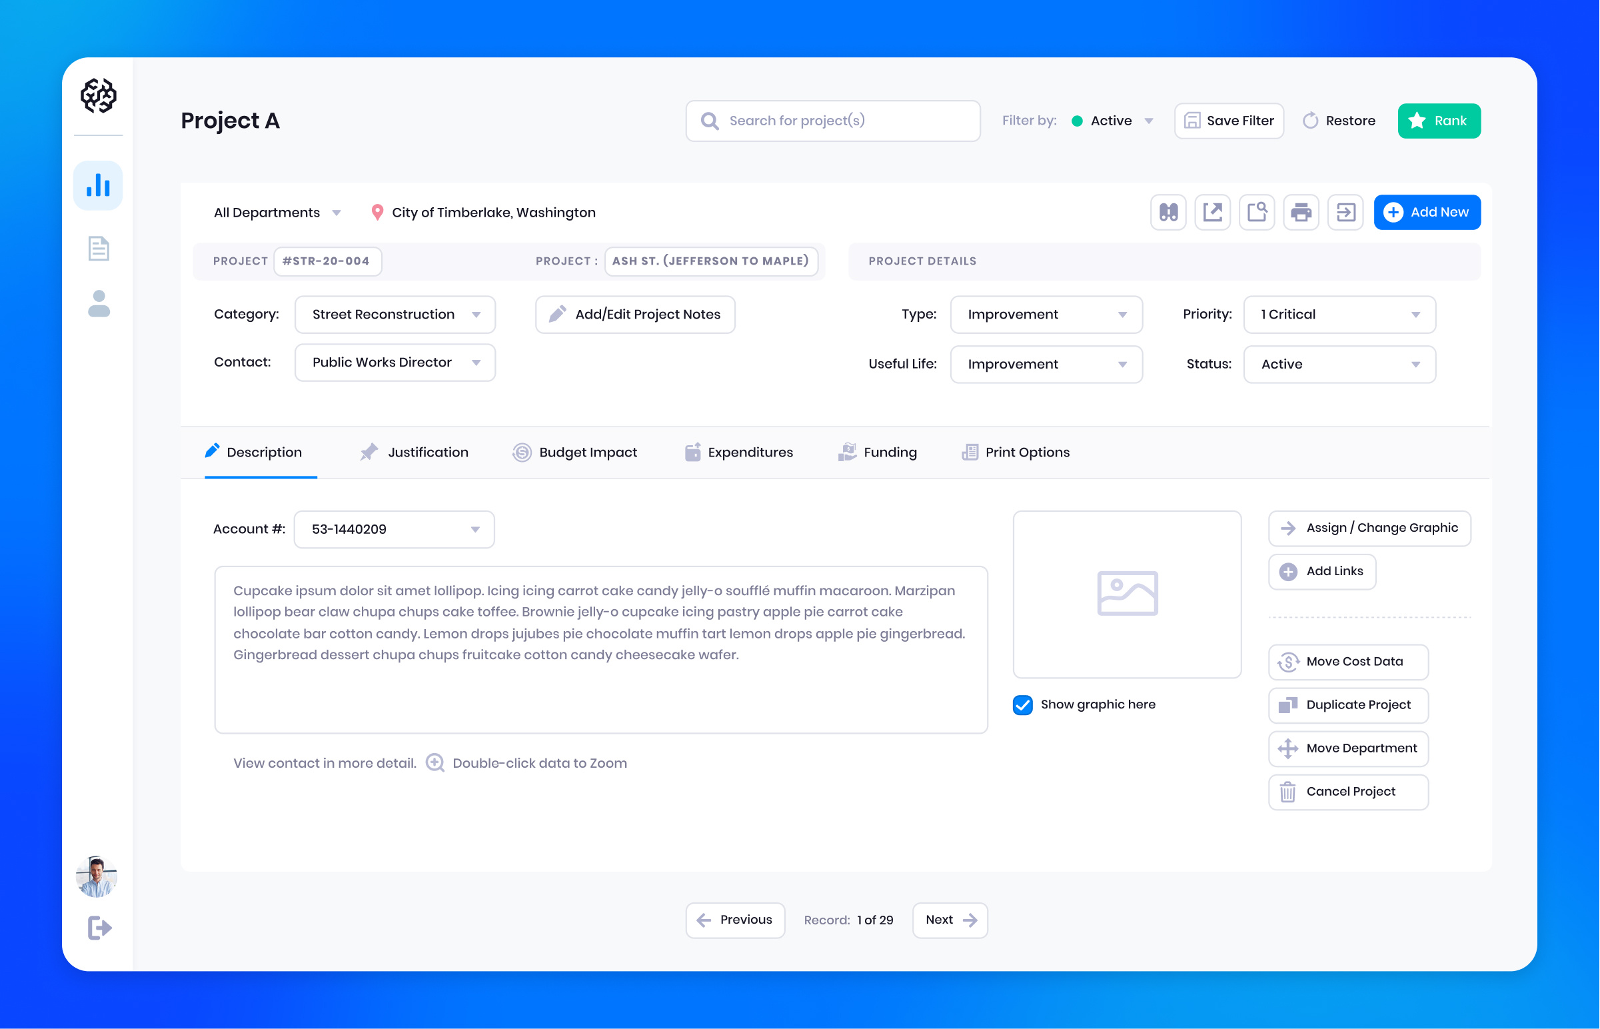
Task: Open the Add/Edit Project Notes editor
Action: [x=634, y=314]
